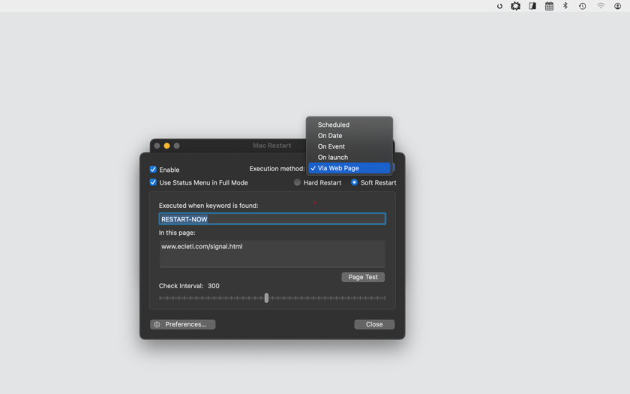Image resolution: width=630 pixels, height=394 pixels.
Task: Open user account menu bar icon
Action: pos(617,6)
